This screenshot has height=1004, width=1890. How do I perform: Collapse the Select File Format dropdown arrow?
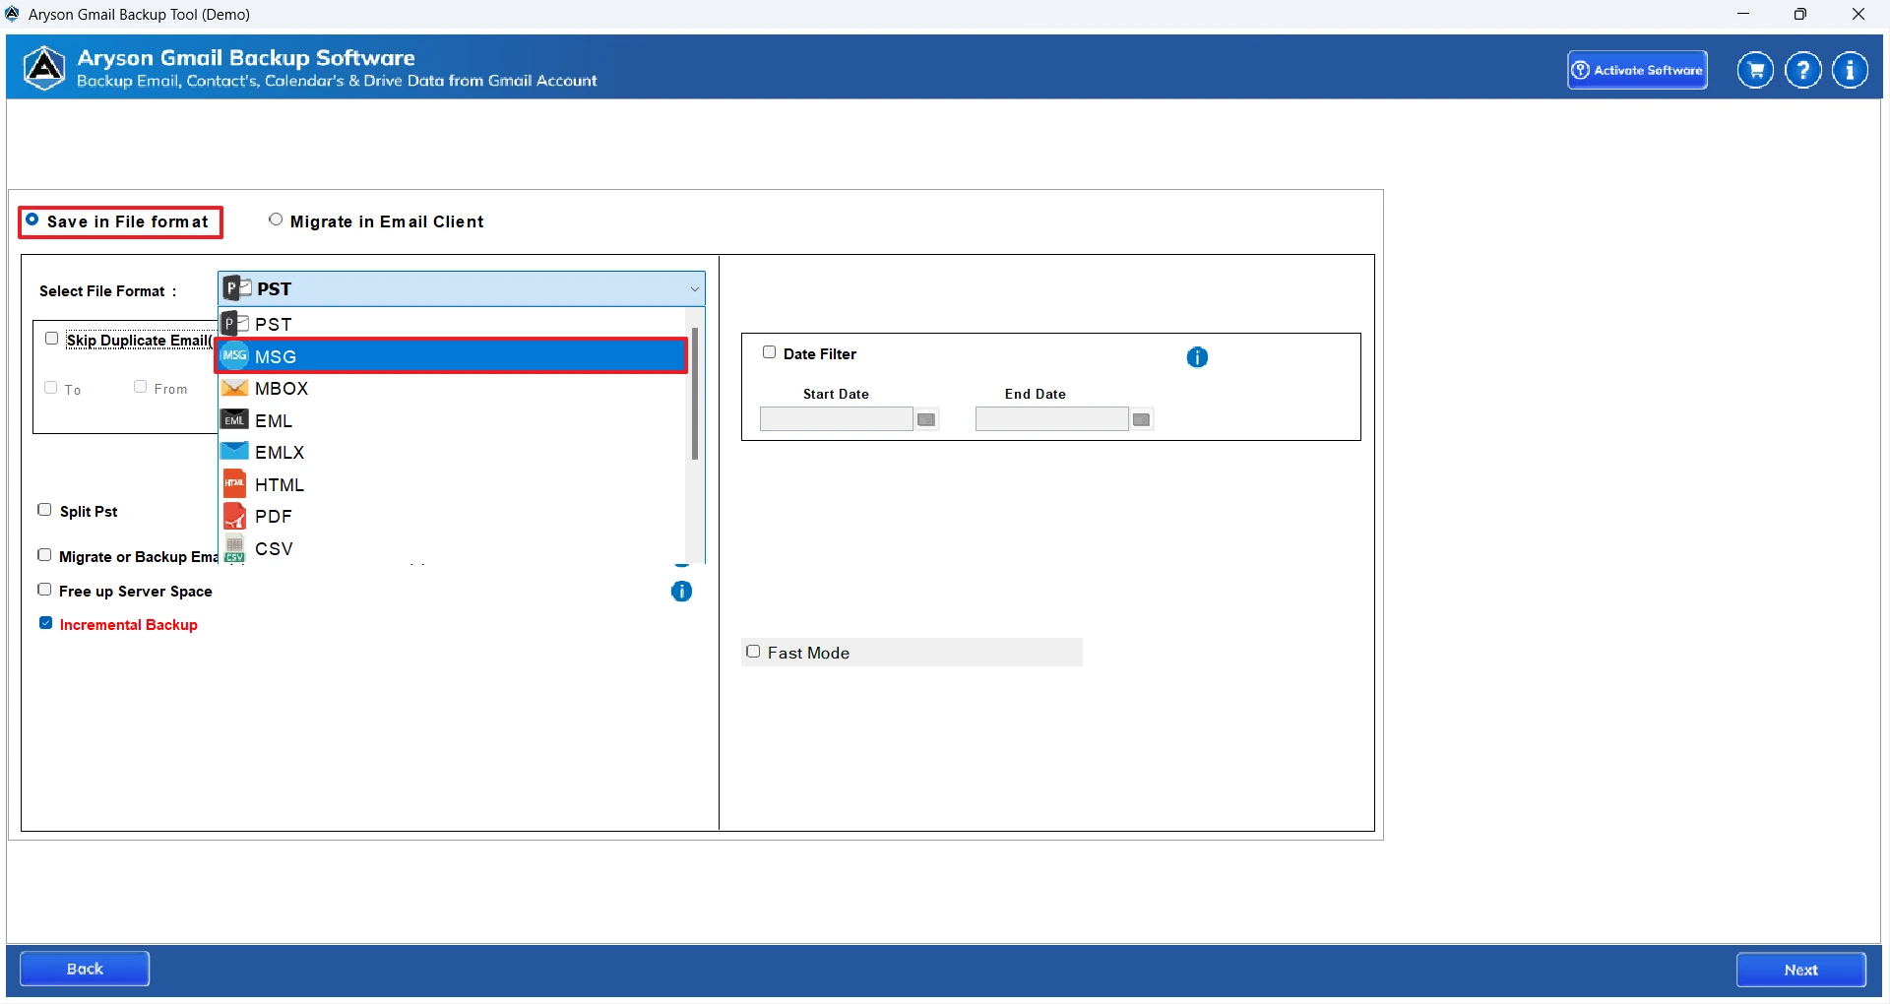tap(694, 289)
